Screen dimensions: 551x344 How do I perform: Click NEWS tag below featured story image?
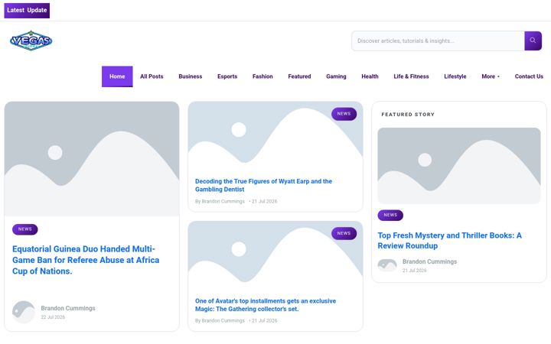tap(390, 215)
